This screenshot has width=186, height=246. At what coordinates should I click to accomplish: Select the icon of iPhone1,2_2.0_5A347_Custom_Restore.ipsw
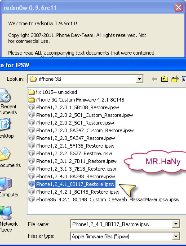tap(31, 130)
